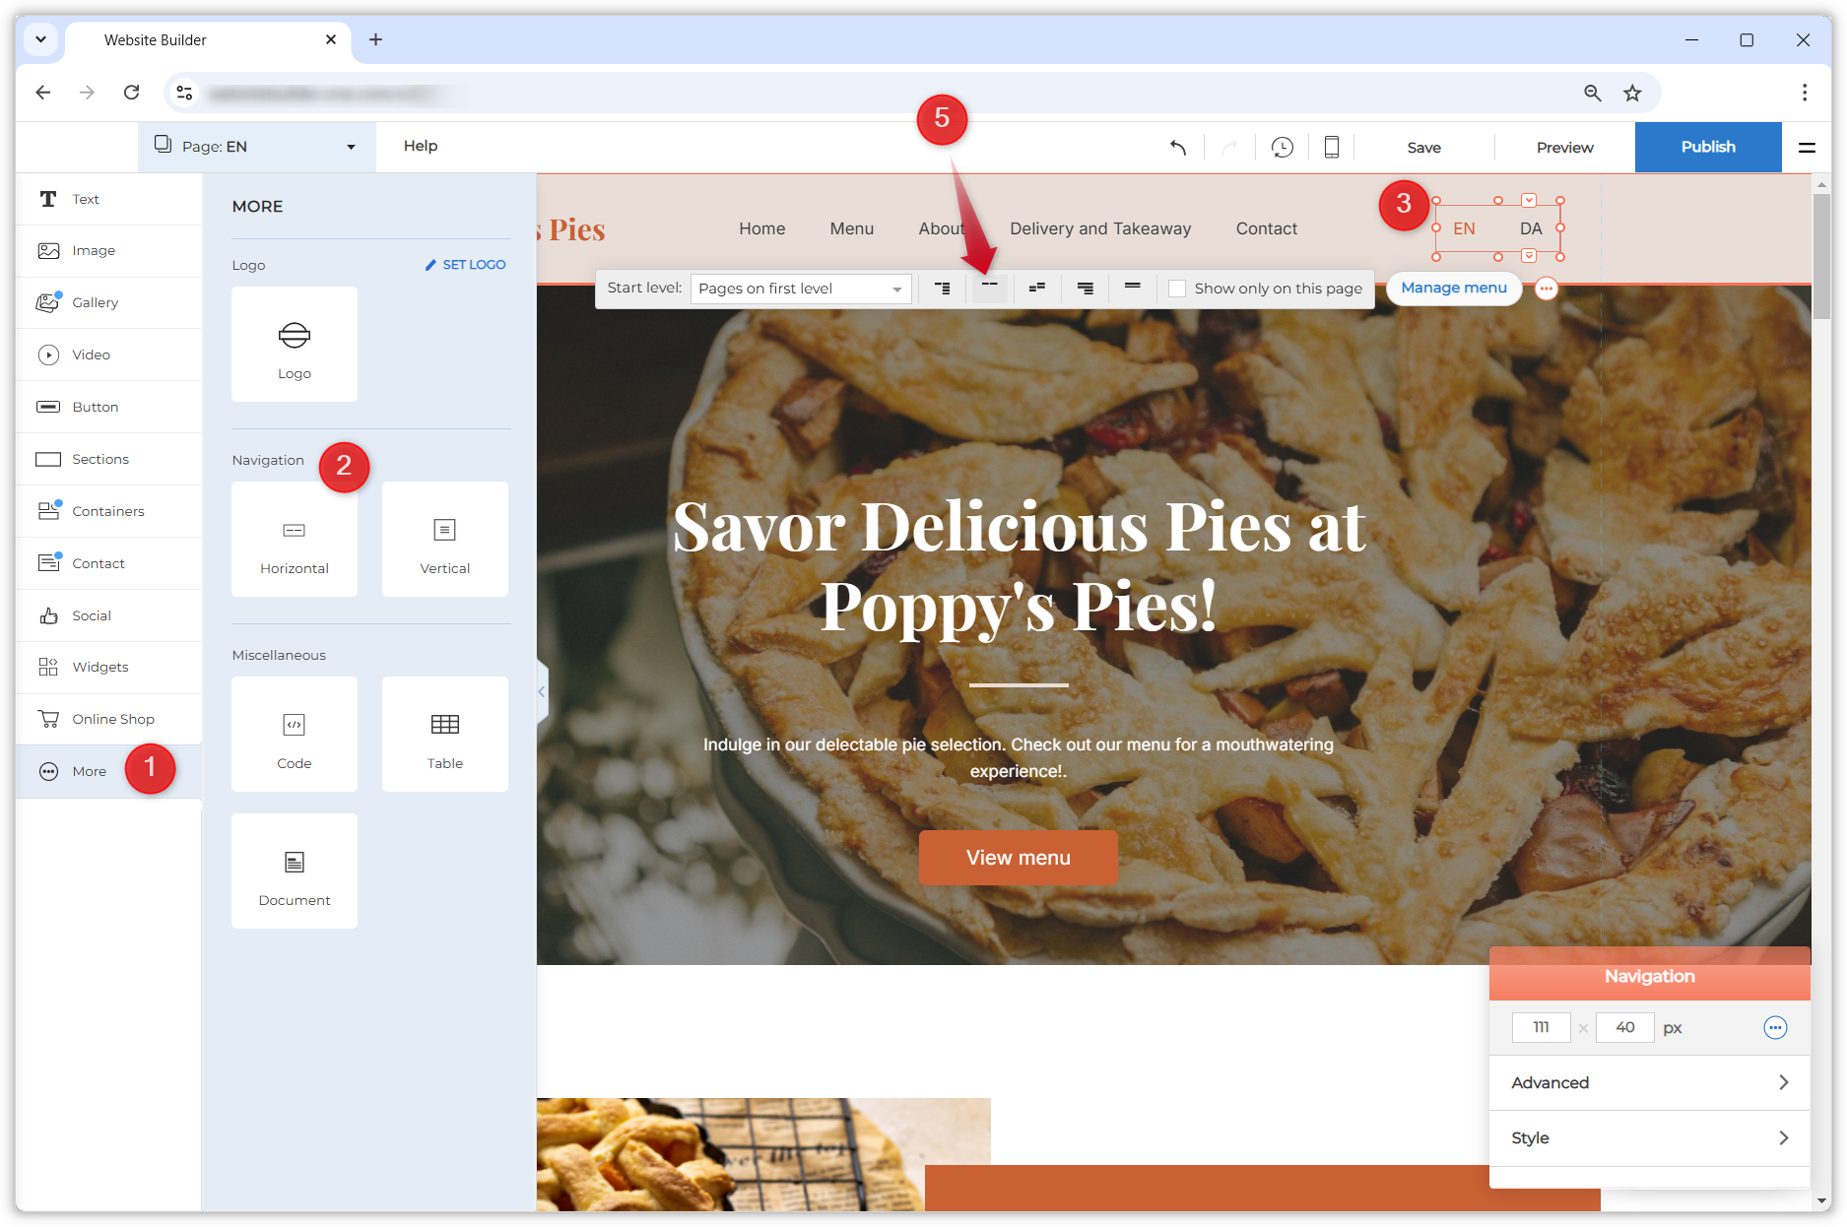The height and width of the screenshot is (1227, 1847).
Task: Insert a Table element from Miscellaneous
Action: [x=444, y=734]
